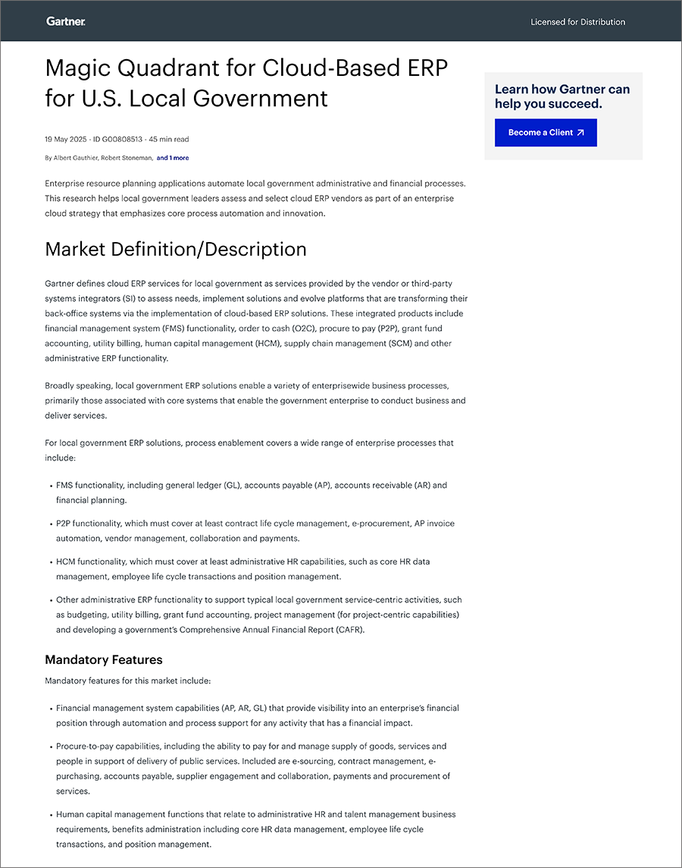The image size is (682, 868).
Task: Click the bullet starting 'Financial management system capabilities'
Action: 258,715
